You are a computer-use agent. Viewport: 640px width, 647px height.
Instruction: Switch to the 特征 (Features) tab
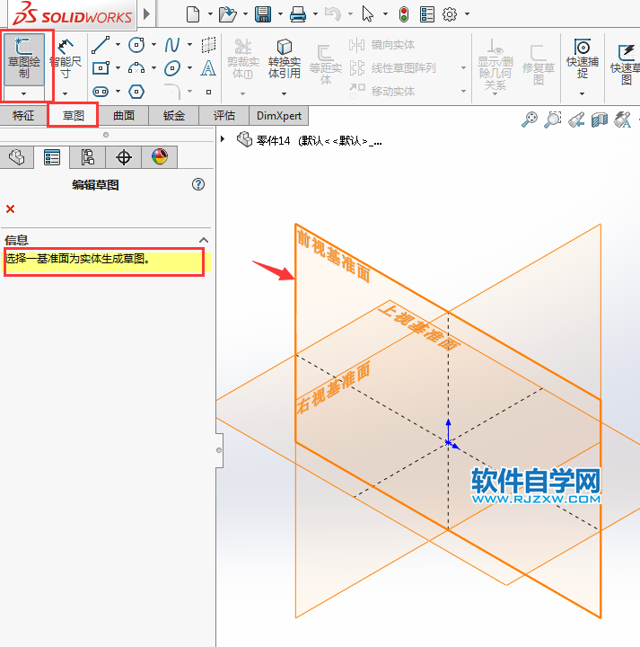click(23, 116)
